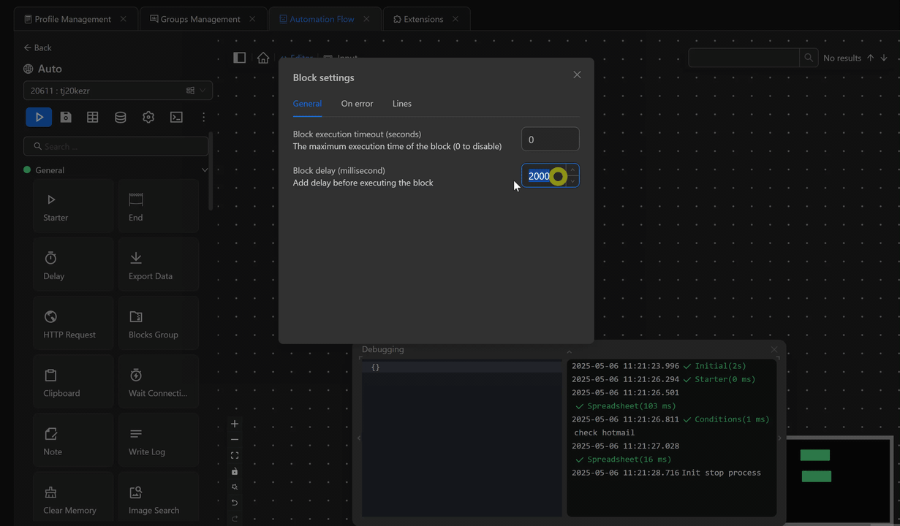Select the HTTP Request block
900x526 pixels.
73,322
